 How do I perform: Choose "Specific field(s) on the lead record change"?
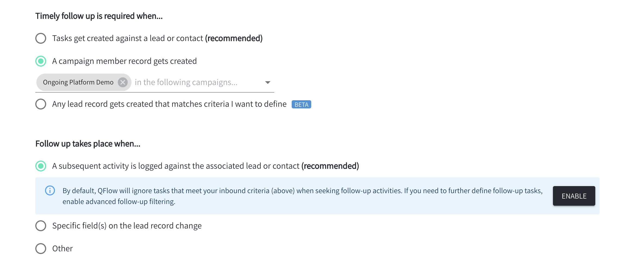[40, 225]
